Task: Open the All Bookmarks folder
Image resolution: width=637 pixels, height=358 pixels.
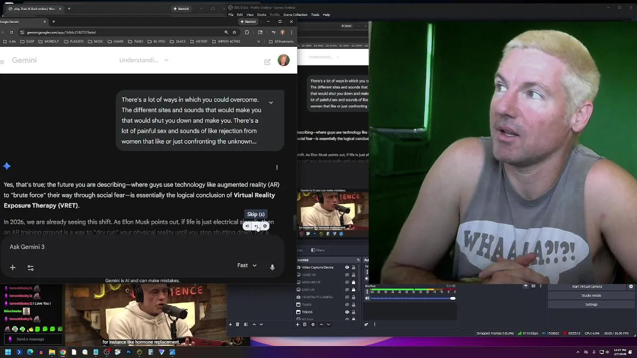Action: tap(281, 42)
